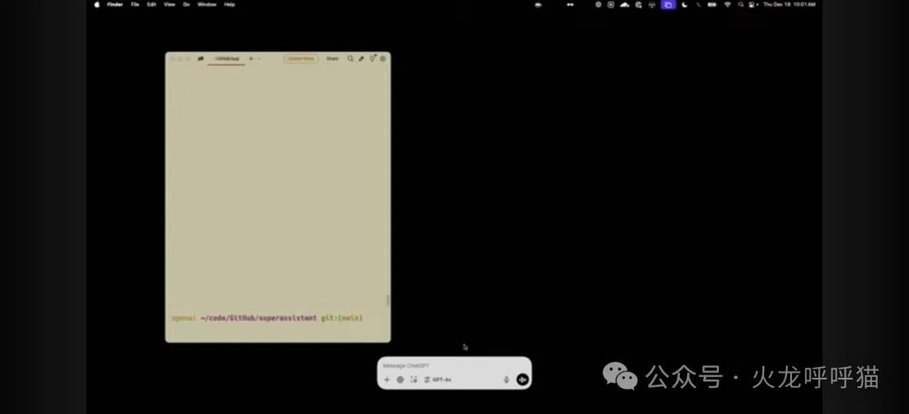Viewport: 909px width, 414px height.
Task: Open the Go menu
Action: pos(186,4)
